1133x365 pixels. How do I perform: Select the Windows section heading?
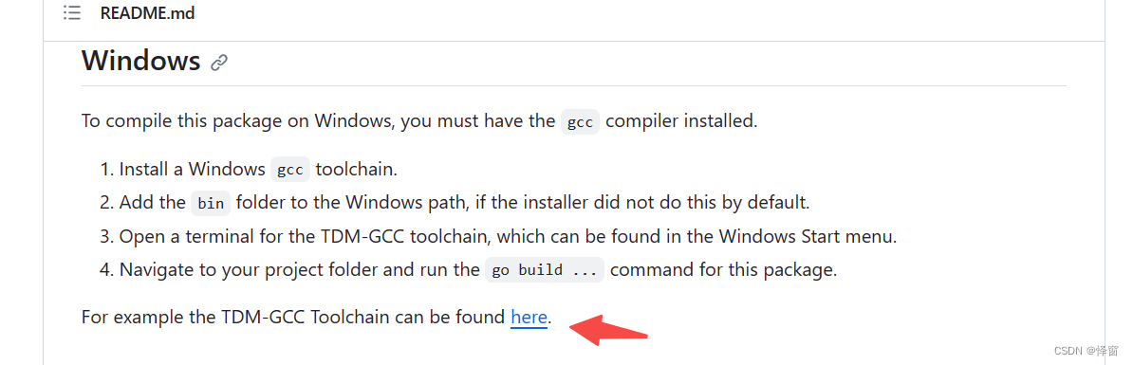point(140,60)
